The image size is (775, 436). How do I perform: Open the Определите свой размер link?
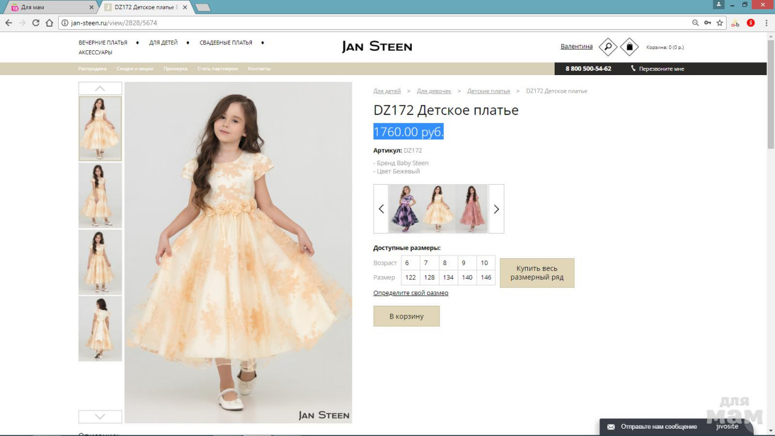(x=411, y=293)
